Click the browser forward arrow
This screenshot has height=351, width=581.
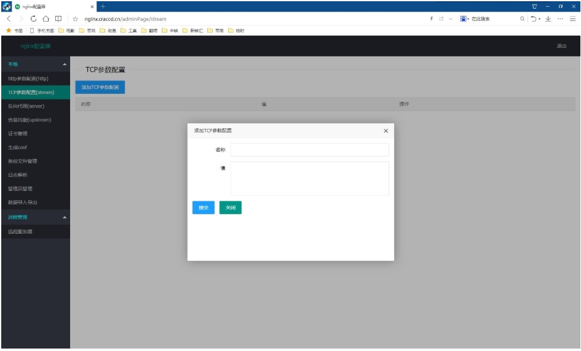[x=20, y=19]
